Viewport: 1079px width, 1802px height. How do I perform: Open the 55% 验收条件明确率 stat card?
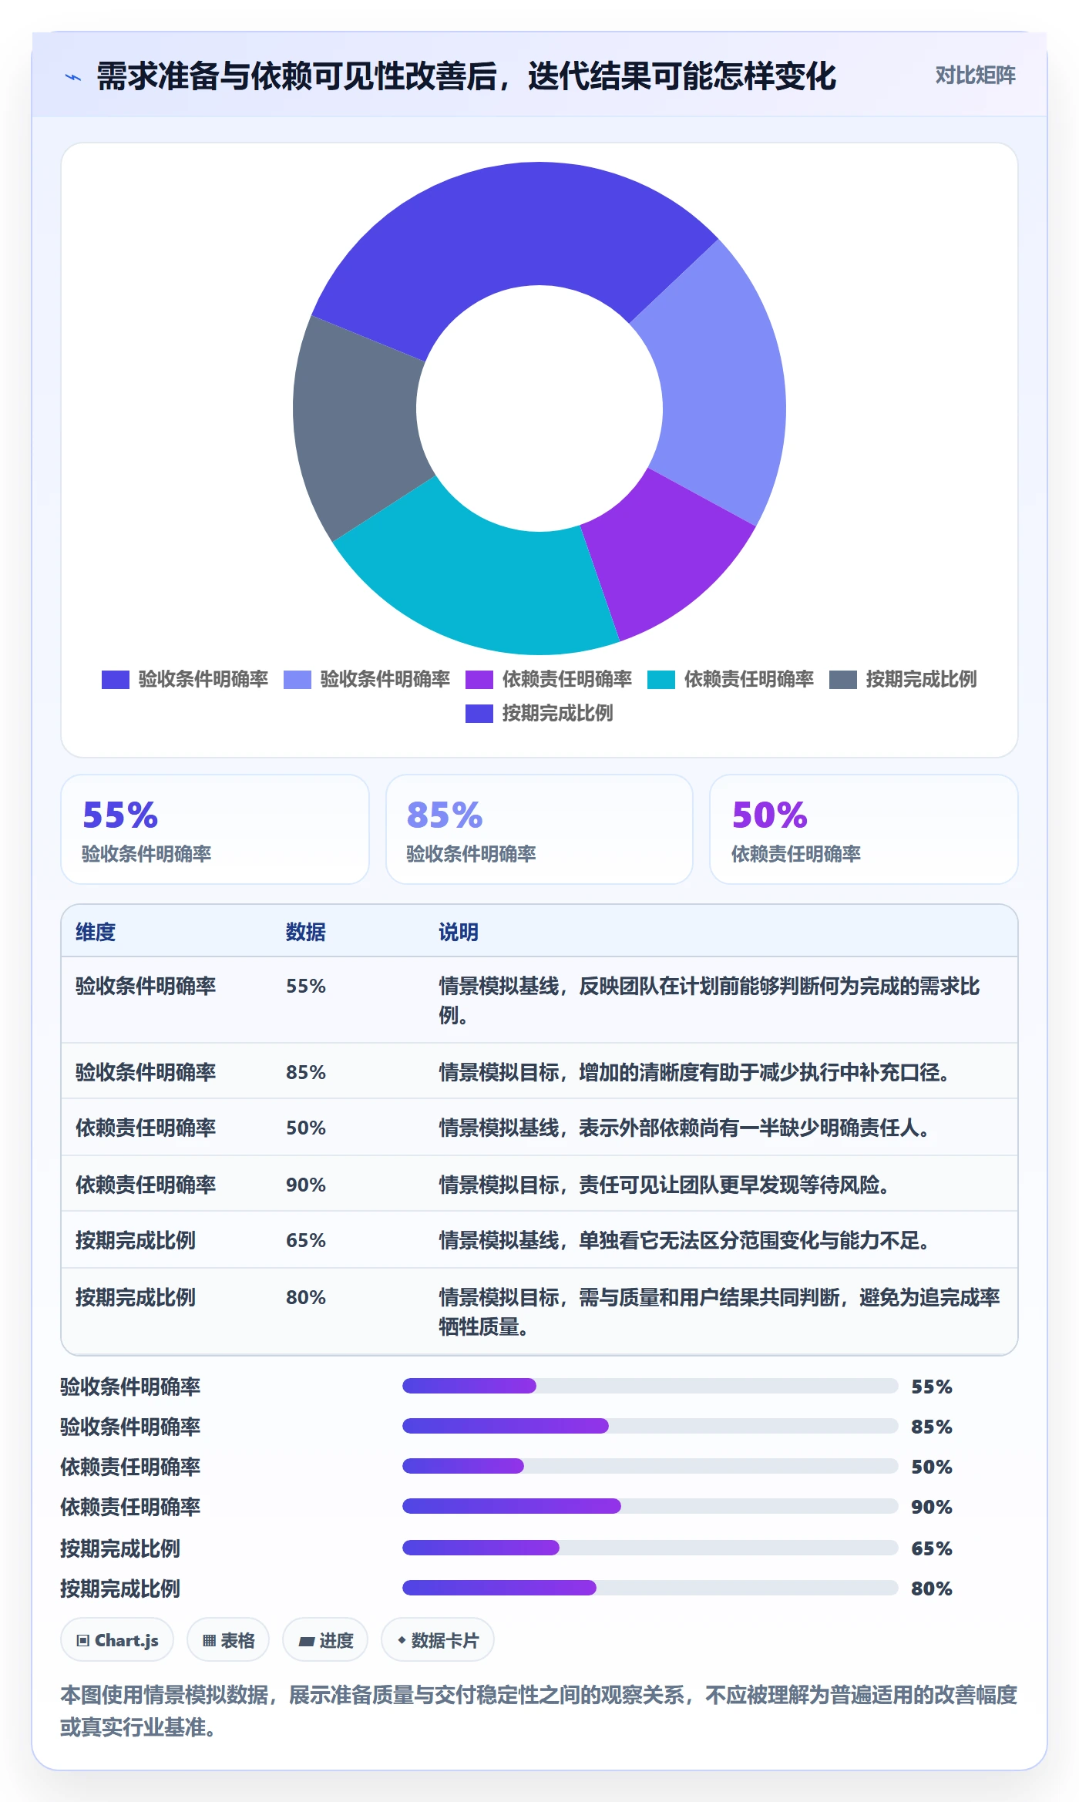pyautogui.click(x=215, y=829)
